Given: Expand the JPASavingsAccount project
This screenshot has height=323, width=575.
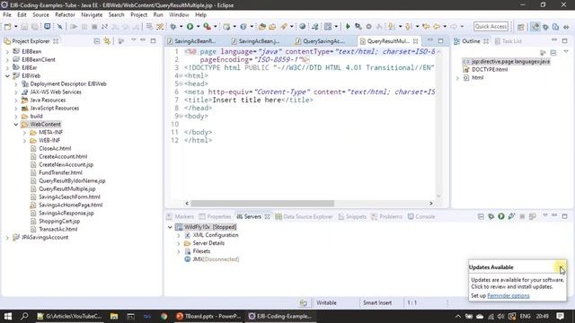Looking at the screenshot, I should (x=7, y=238).
